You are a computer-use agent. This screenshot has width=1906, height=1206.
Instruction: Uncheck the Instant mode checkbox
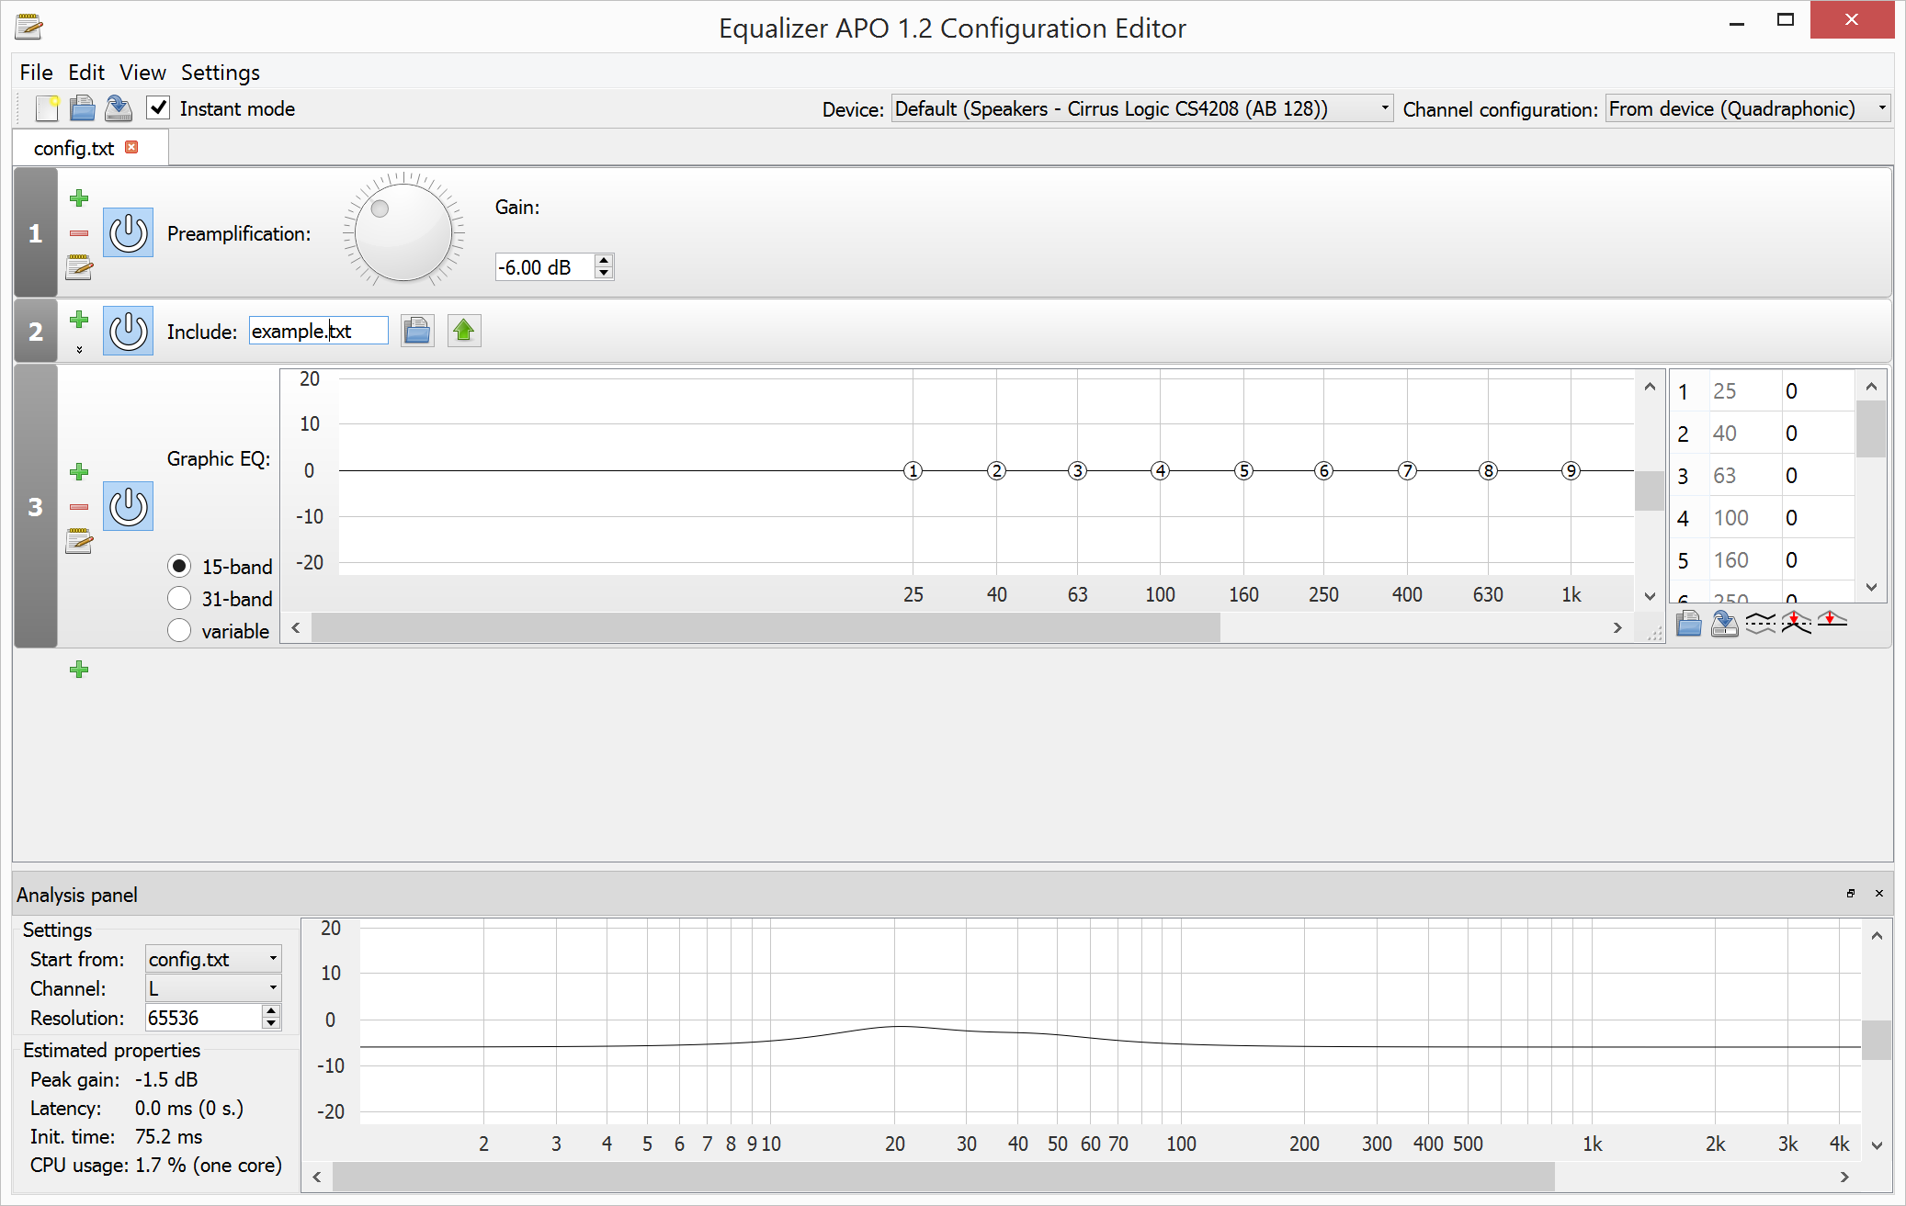pos(158,107)
